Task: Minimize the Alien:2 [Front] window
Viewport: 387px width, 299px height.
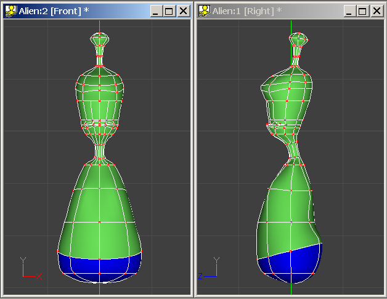Action: pos(157,11)
